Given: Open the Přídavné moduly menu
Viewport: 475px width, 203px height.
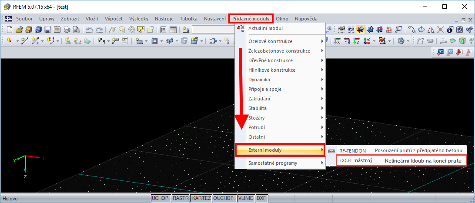Looking at the screenshot, I should tap(251, 19).
